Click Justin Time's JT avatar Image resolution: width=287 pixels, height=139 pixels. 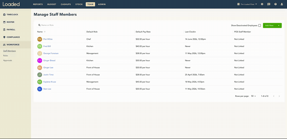[x=40, y=75]
